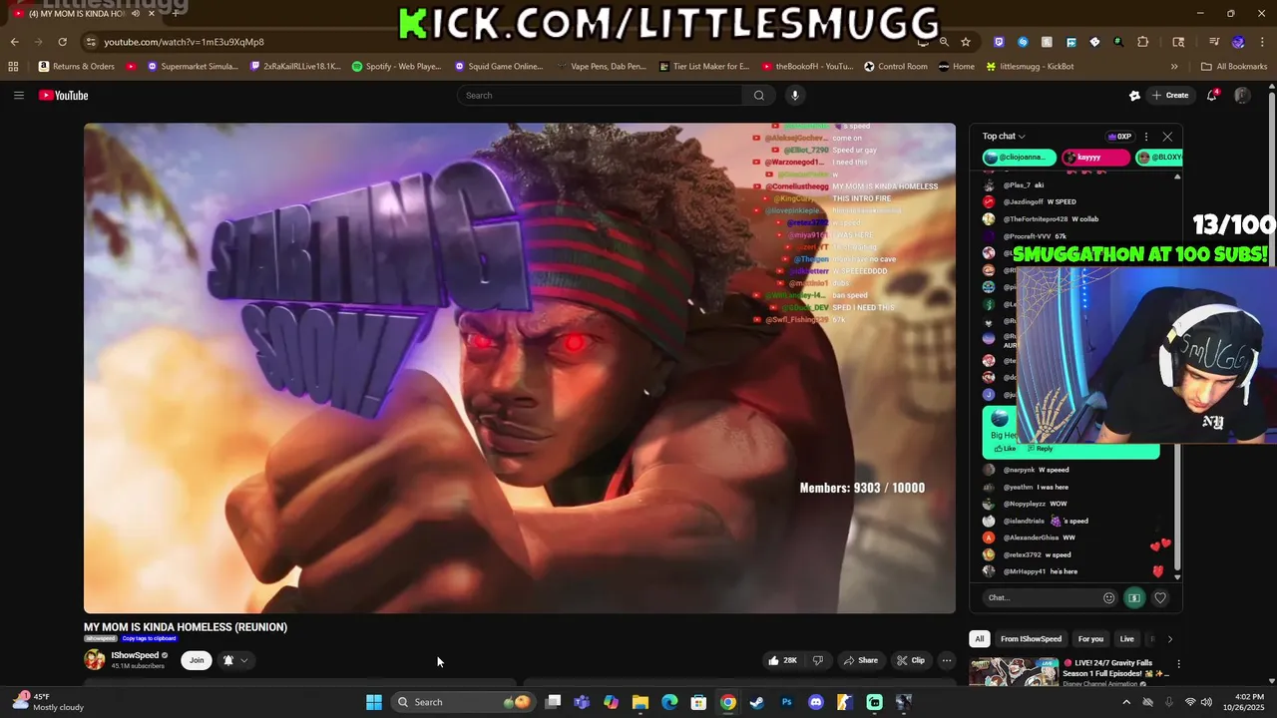Open YouTube notifications bell
1277x718 pixels.
tap(1212, 96)
